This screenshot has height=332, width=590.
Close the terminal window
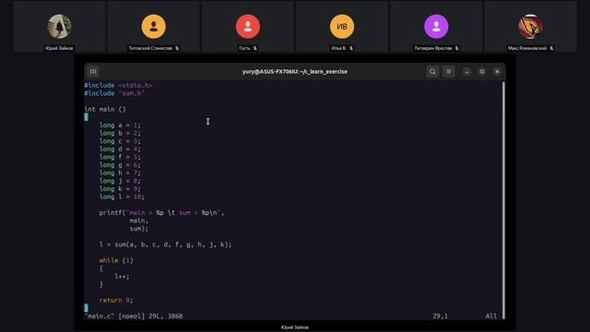point(497,72)
